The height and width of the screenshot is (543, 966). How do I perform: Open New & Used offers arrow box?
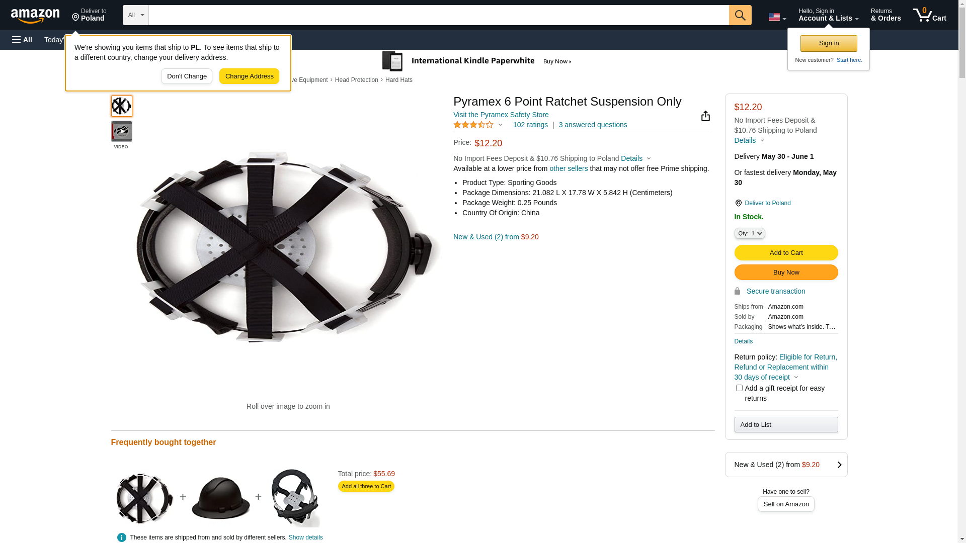tap(786, 465)
